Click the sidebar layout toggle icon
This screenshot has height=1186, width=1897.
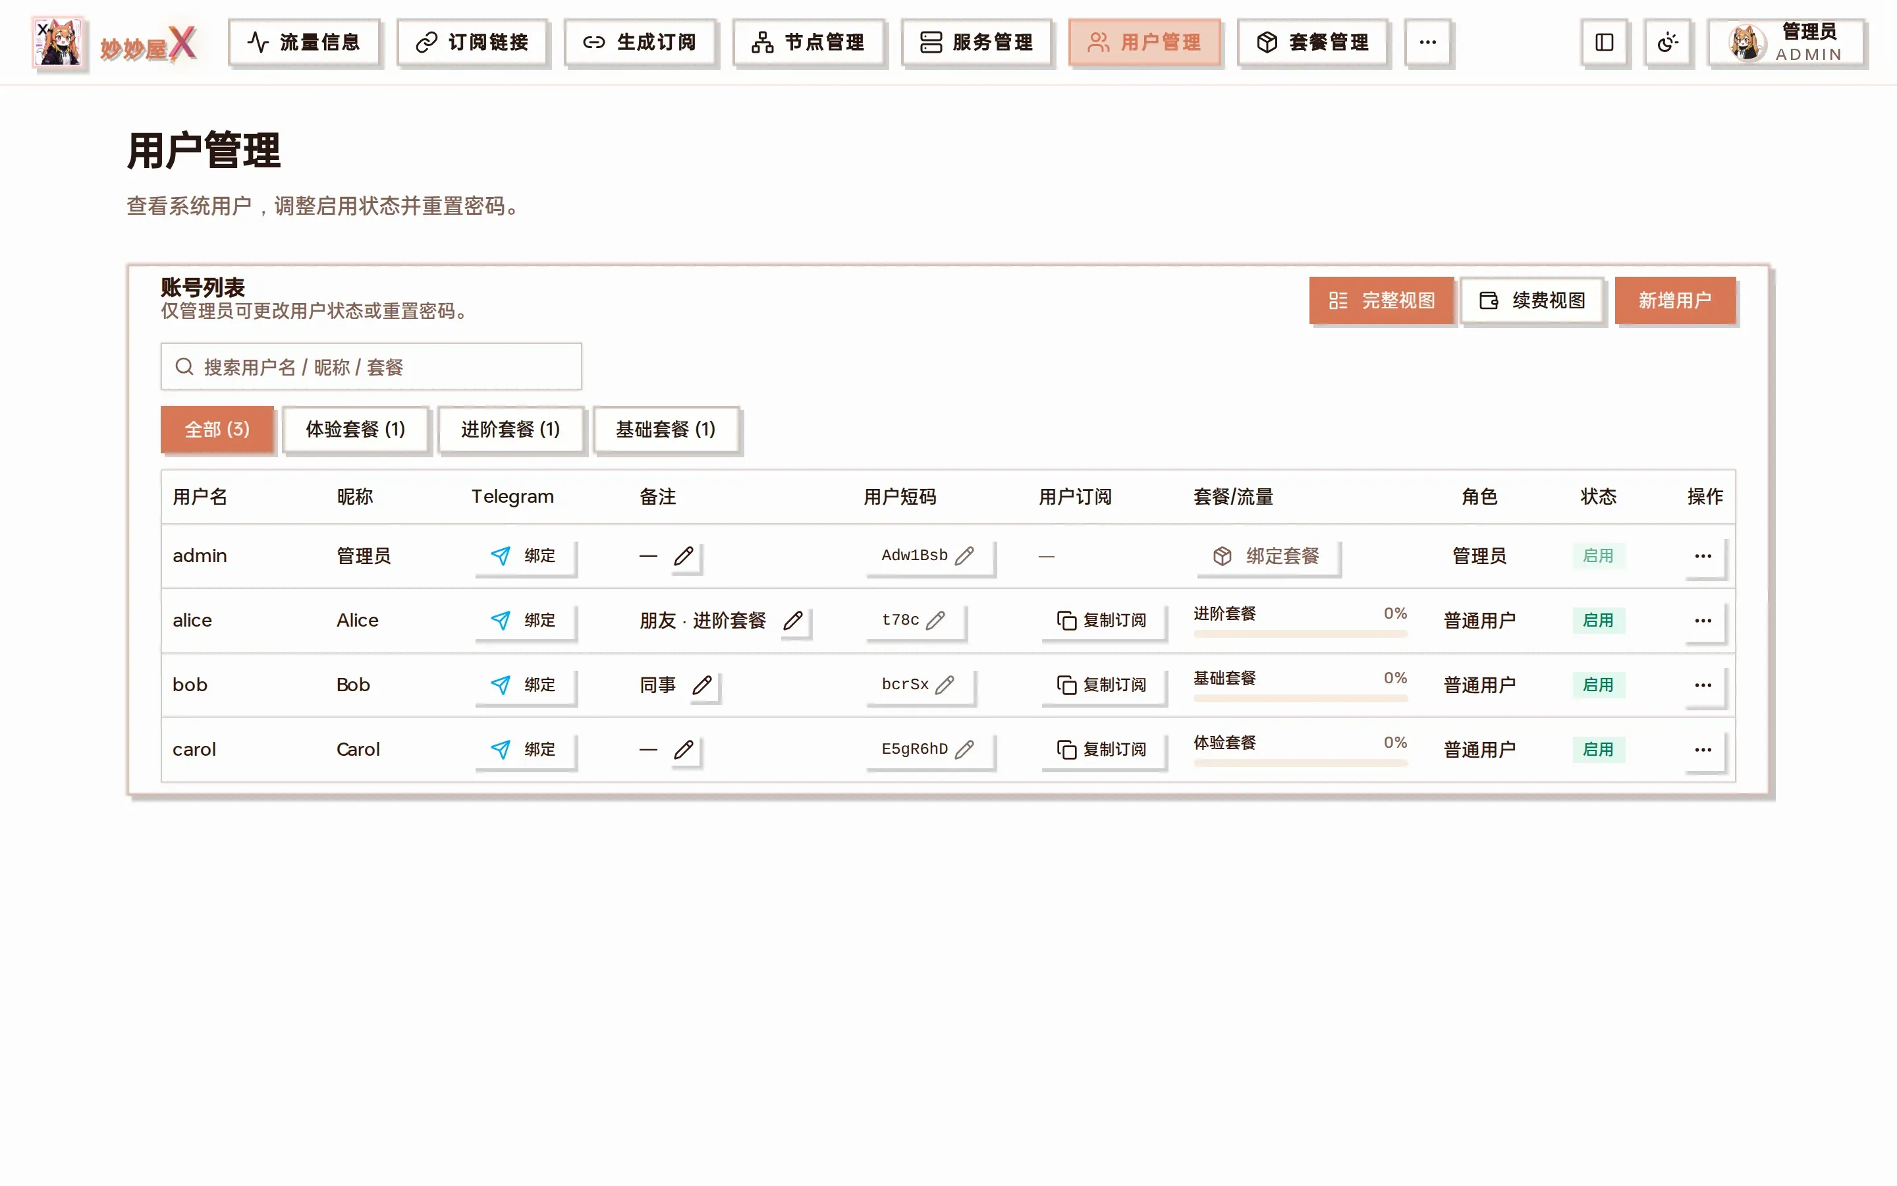[x=1604, y=42]
